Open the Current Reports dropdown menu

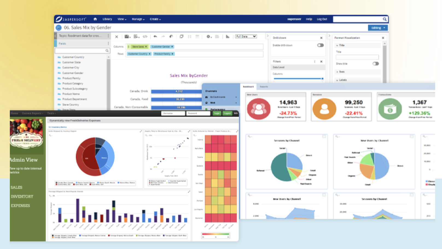pyautogui.click(x=33, y=113)
